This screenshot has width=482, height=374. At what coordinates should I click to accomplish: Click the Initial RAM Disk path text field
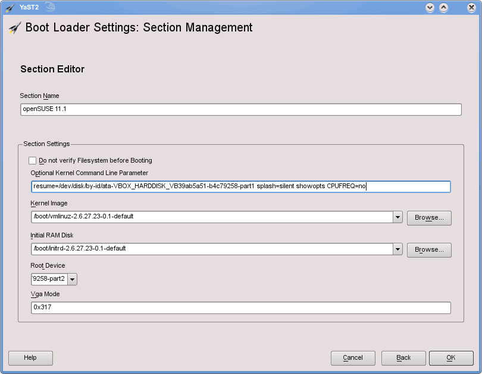(x=212, y=249)
